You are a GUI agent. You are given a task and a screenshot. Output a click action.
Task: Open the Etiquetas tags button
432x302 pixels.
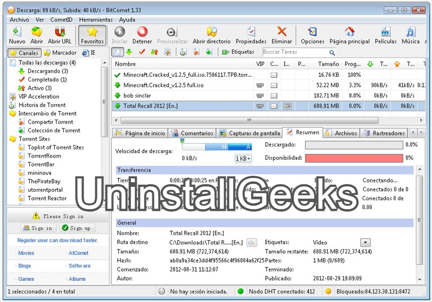pos(238,52)
